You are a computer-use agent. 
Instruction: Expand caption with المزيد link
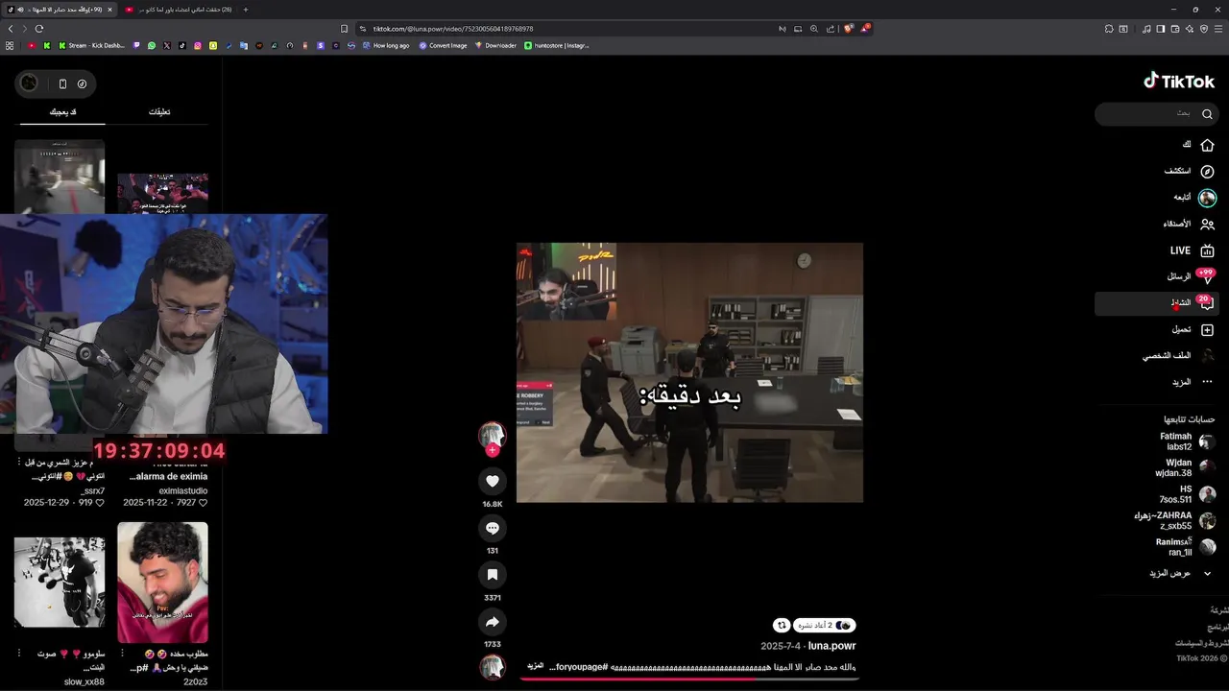[536, 666]
